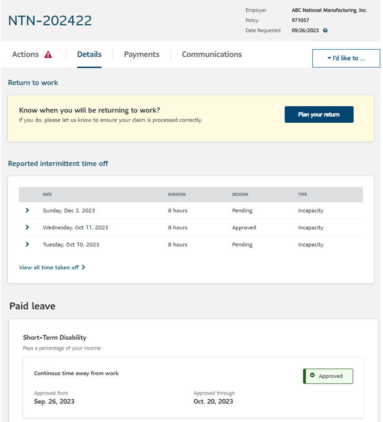Click the NTN-202422 claim number title
The image size is (383, 422).
50,20
